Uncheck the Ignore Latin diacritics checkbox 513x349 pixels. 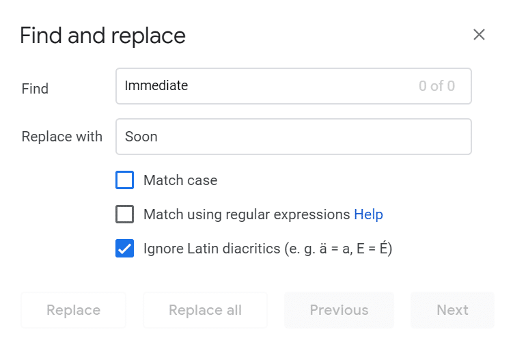[125, 249]
